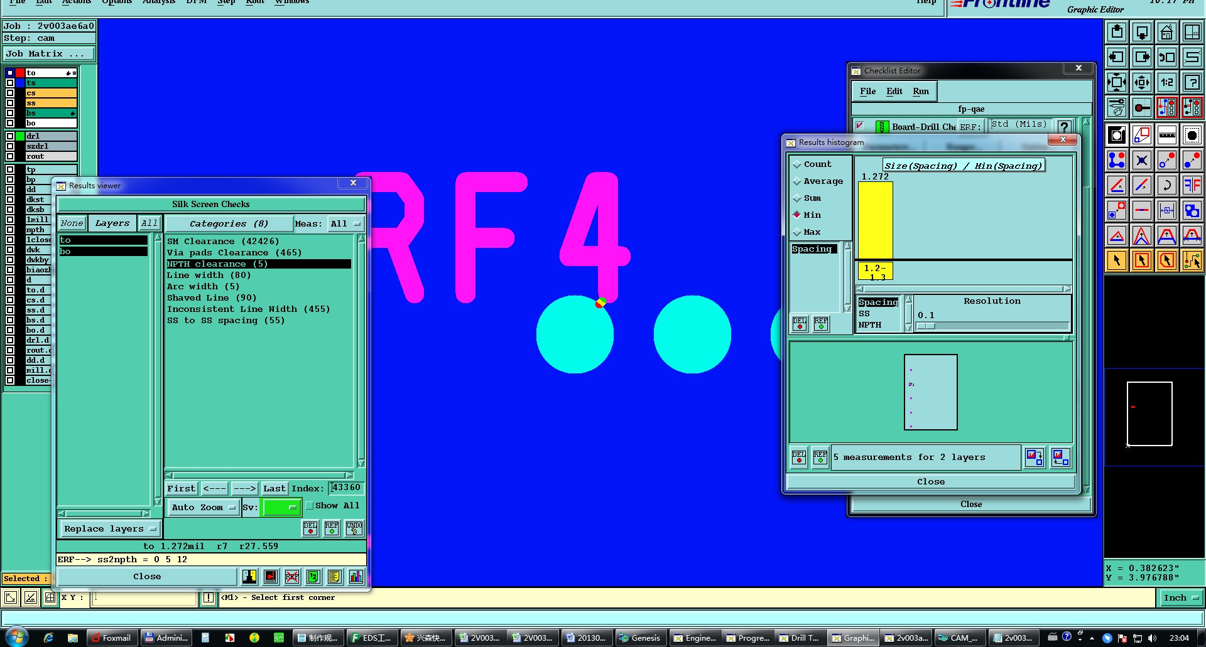The width and height of the screenshot is (1206, 647).
Task: Open Edit menu in Checklist Editor
Action: (894, 92)
